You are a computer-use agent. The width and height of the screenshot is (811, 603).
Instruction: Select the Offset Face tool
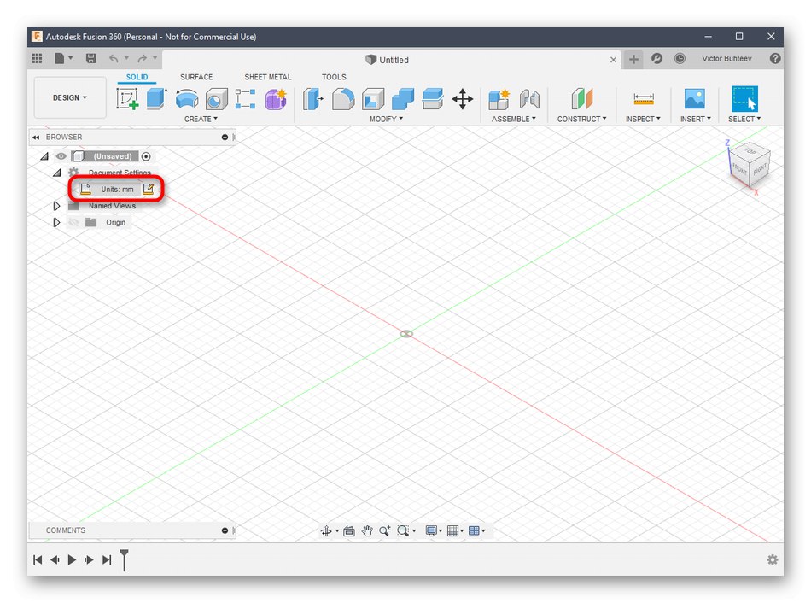pyautogui.click(x=433, y=98)
